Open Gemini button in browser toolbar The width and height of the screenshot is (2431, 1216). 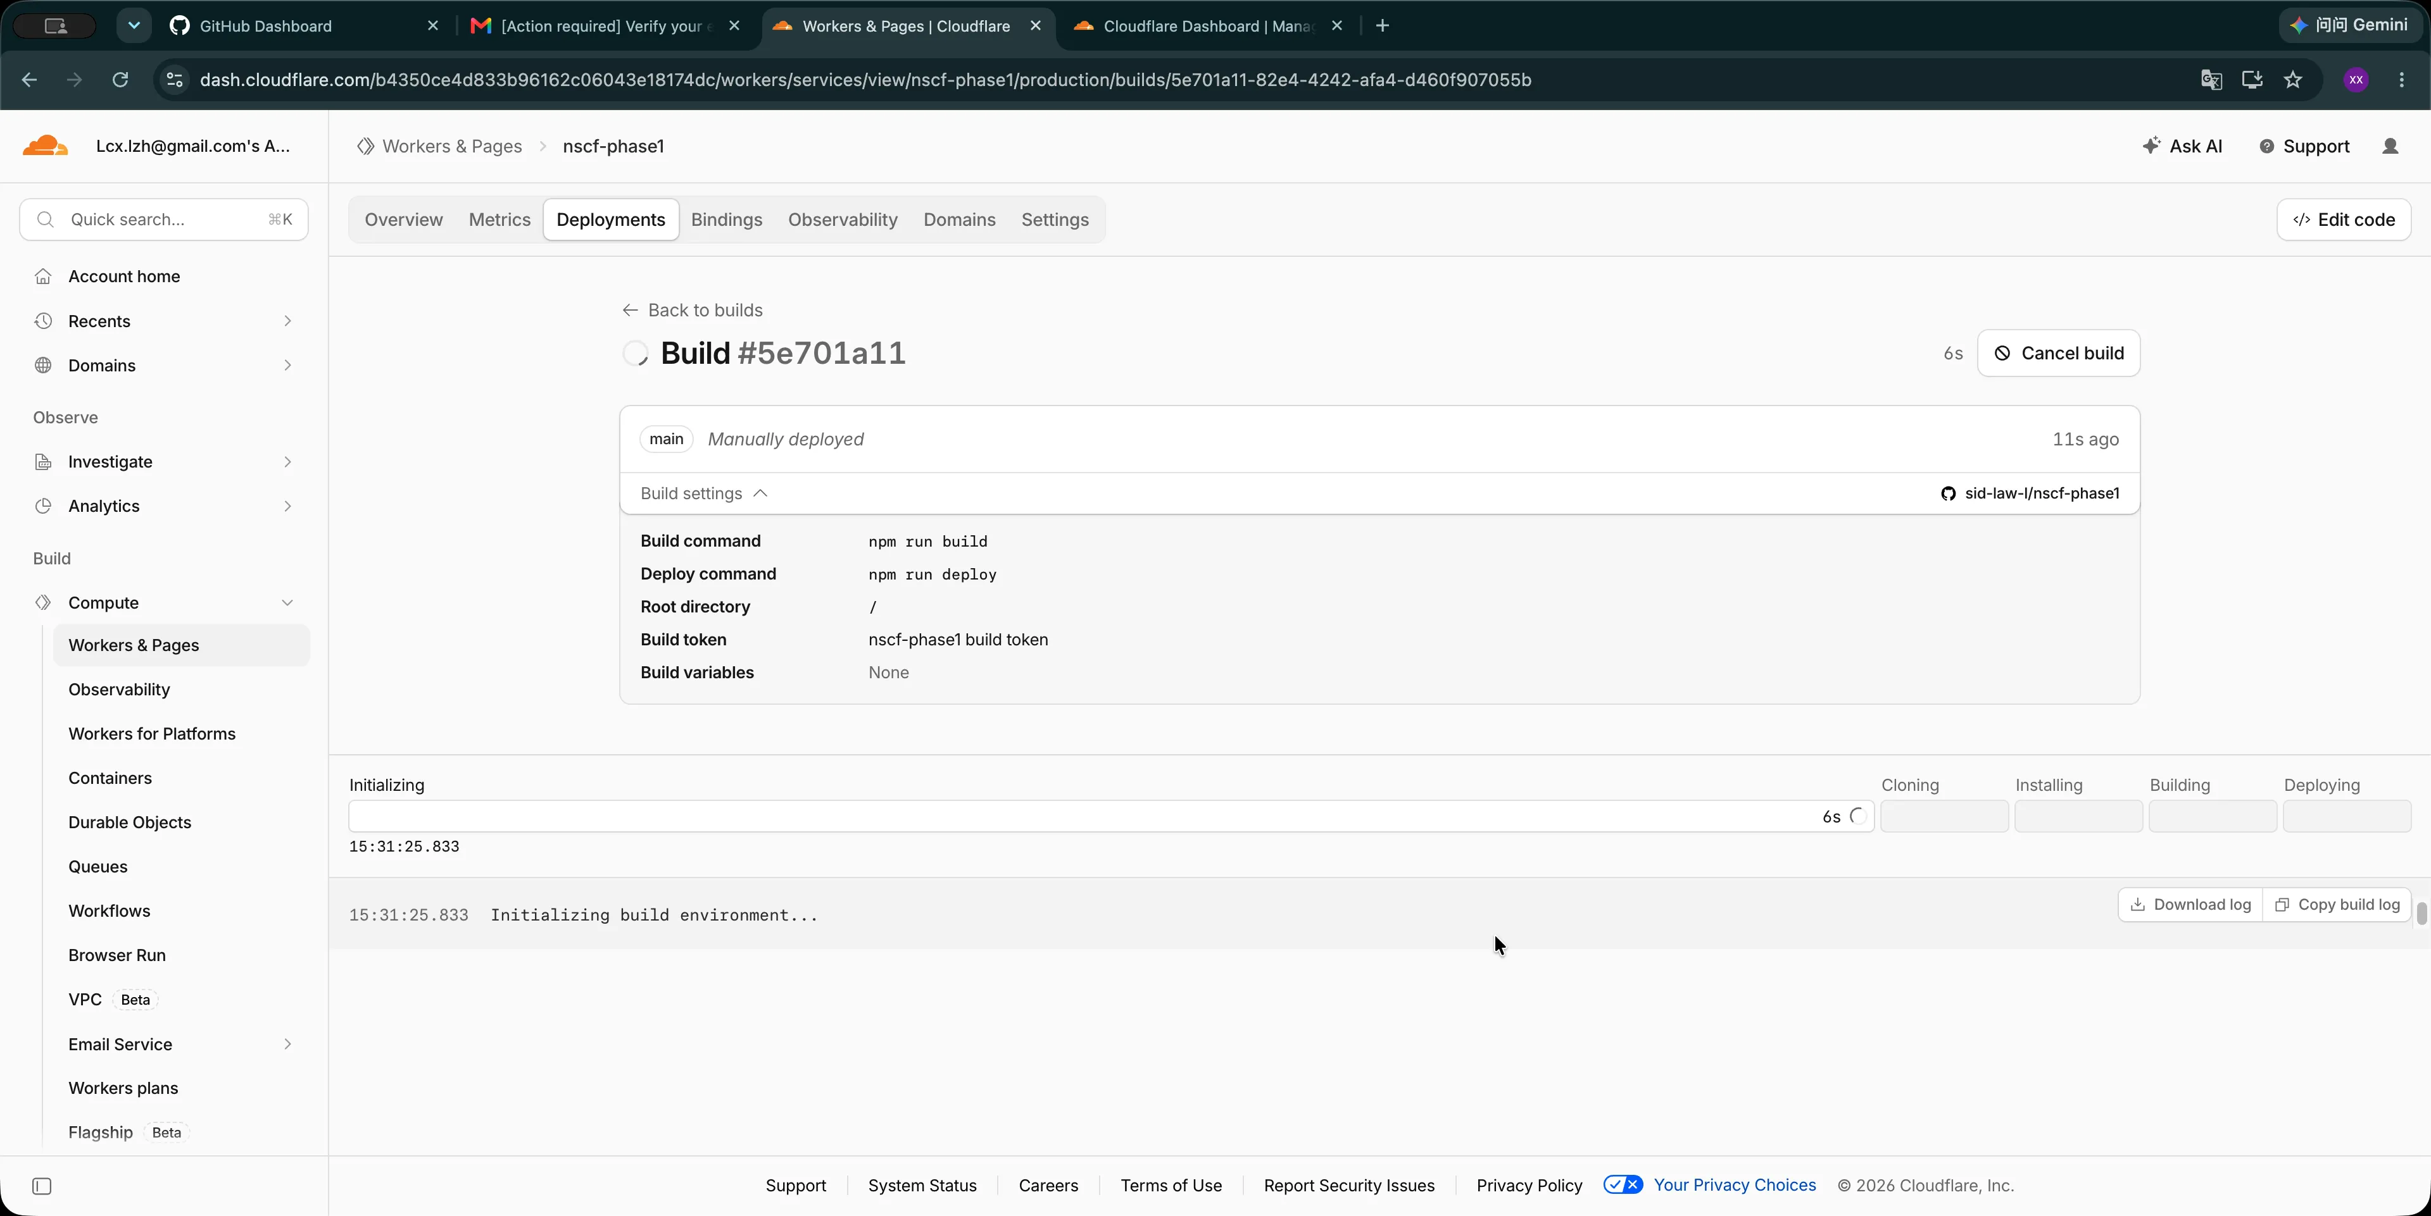[x=2350, y=25]
